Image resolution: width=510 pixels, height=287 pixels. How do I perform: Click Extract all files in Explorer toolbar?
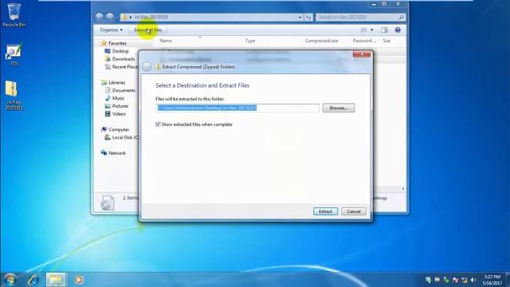pyautogui.click(x=148, y=30)
